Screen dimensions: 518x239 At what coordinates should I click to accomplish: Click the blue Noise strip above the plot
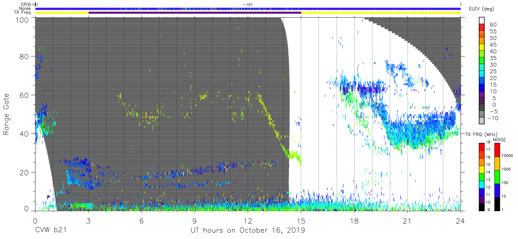coord(248,8)
